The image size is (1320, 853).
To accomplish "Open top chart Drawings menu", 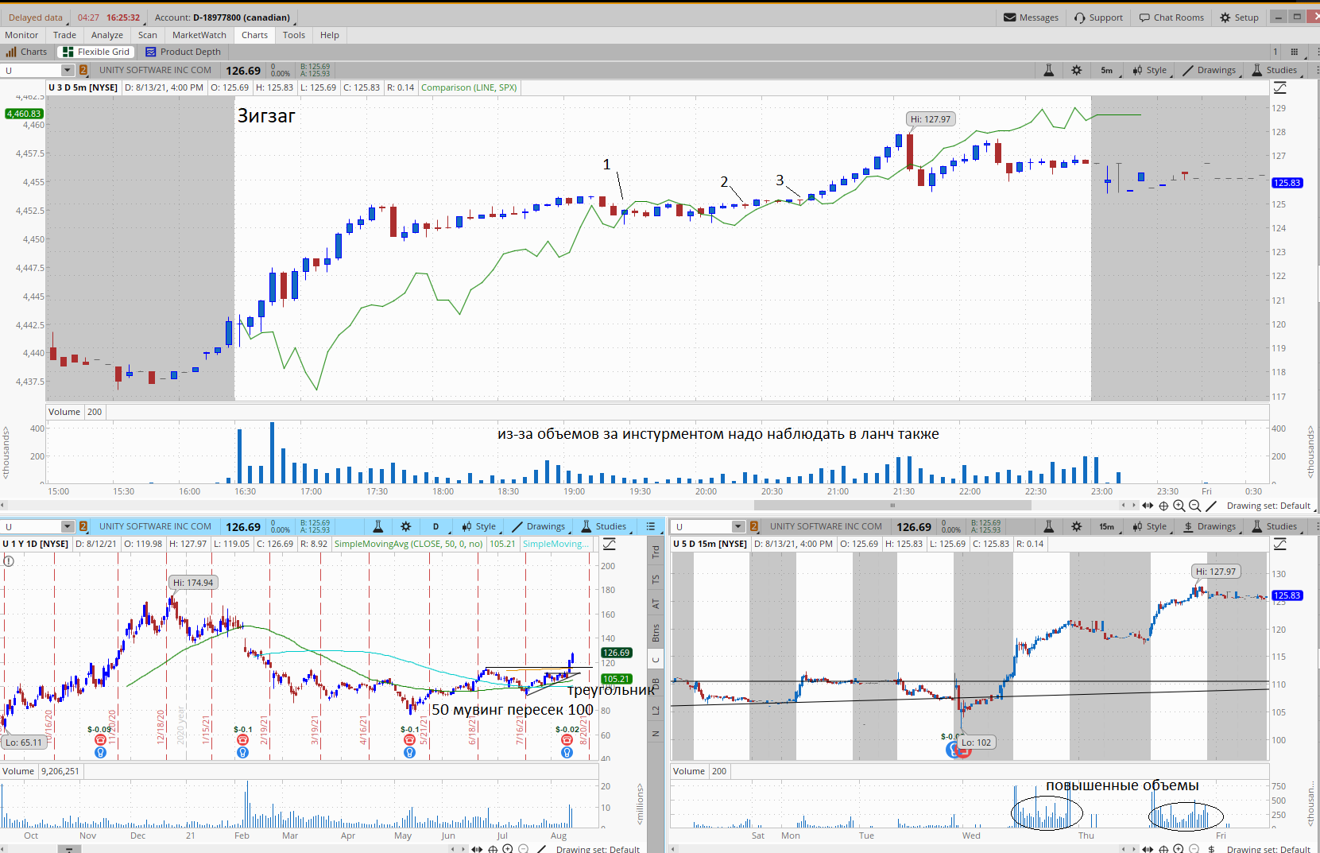I will click(x=1210, y=70).
